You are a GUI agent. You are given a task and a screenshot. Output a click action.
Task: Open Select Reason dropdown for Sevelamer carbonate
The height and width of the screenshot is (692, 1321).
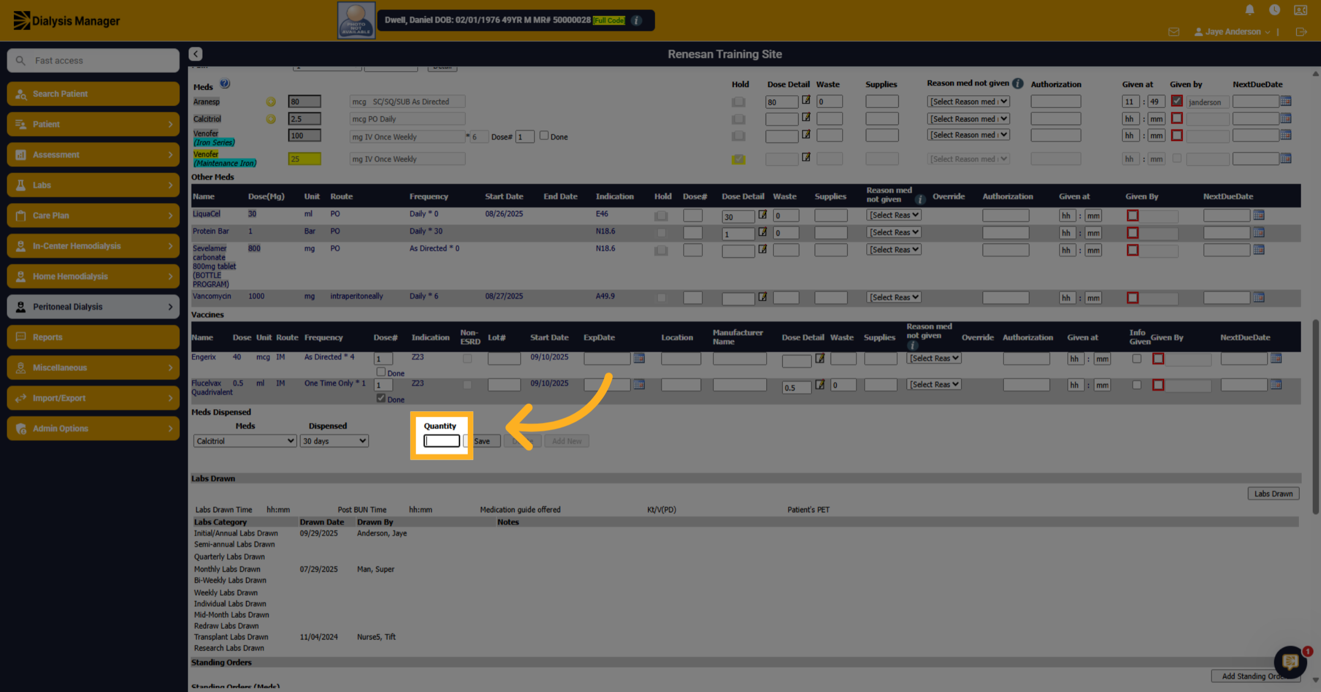(894, 250)
